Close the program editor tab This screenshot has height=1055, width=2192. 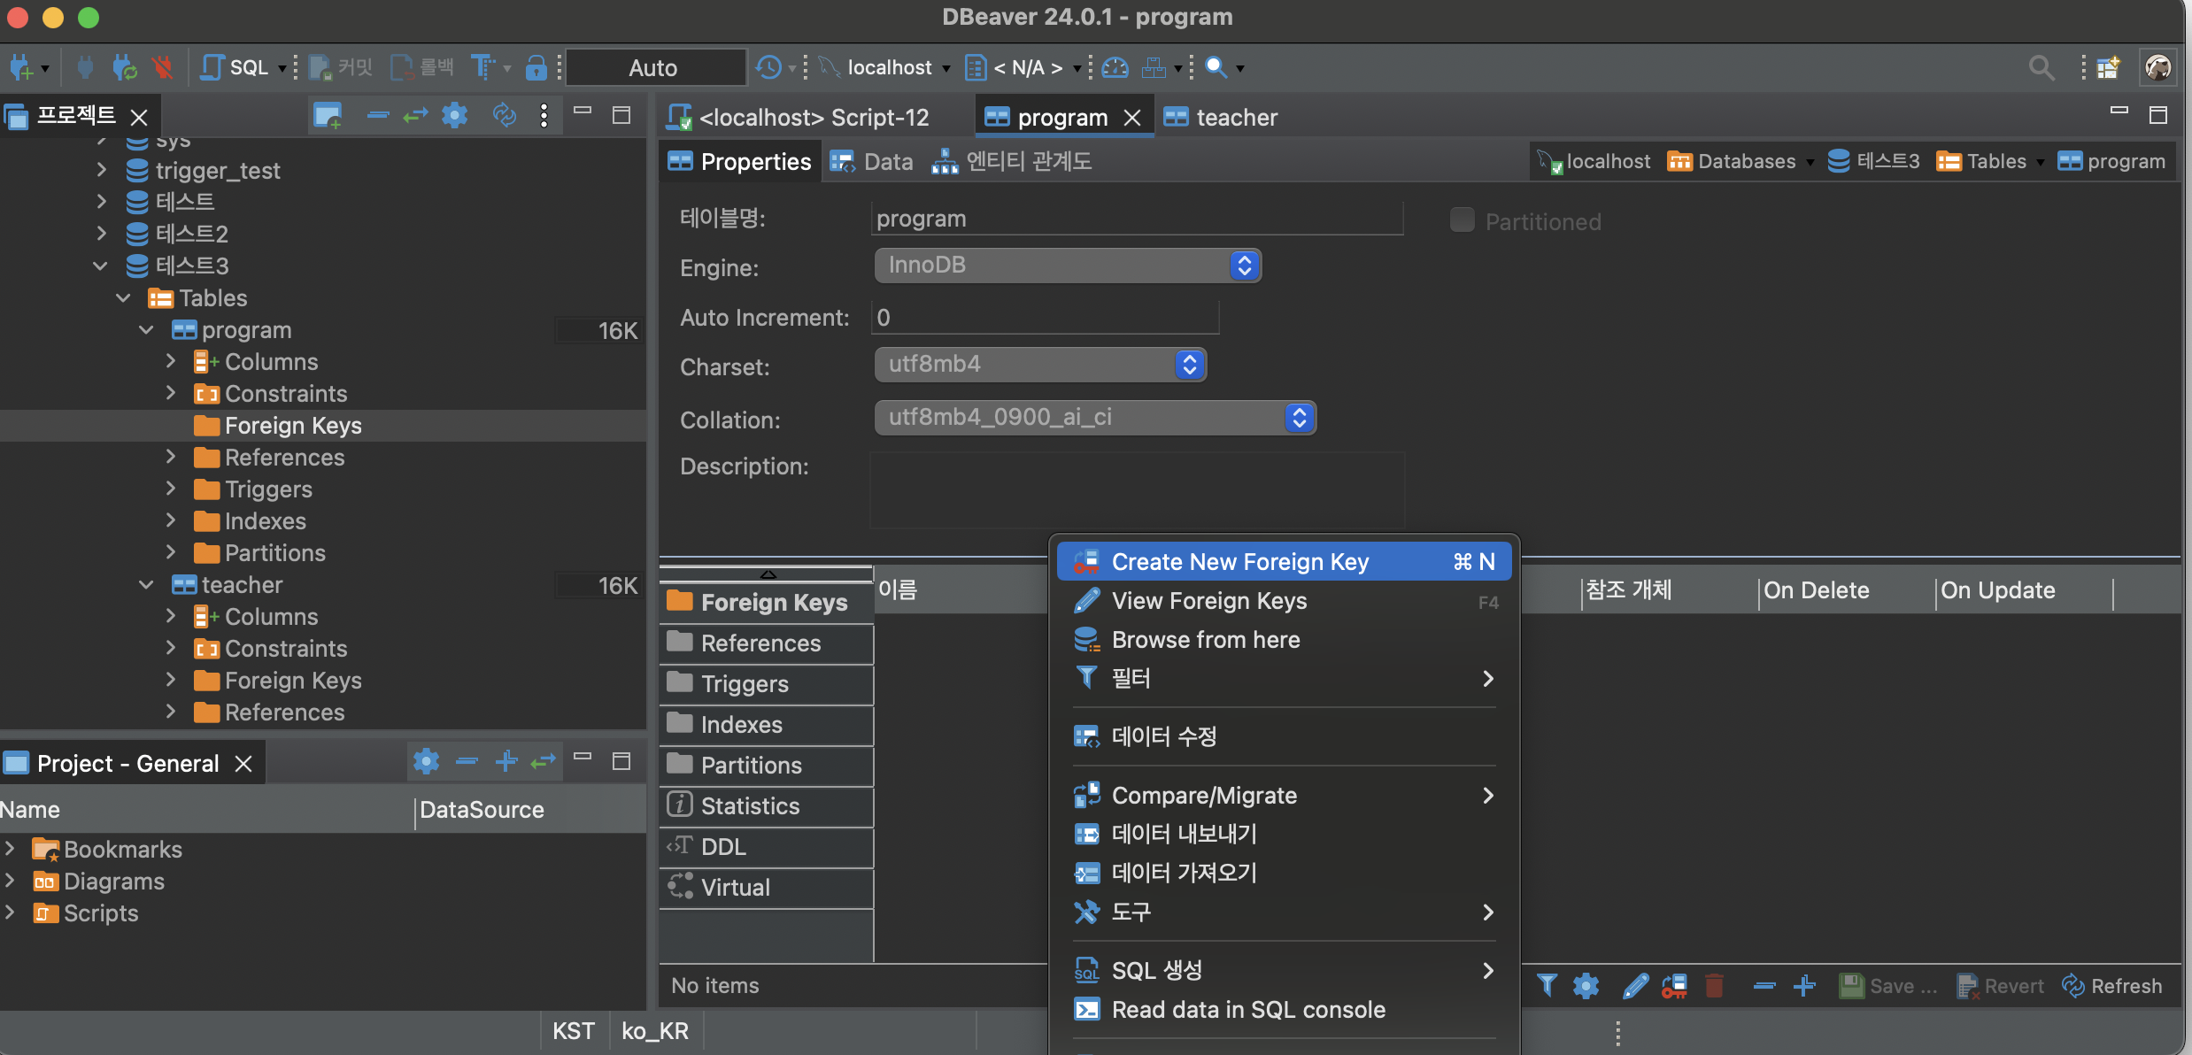pos(1132,118)
